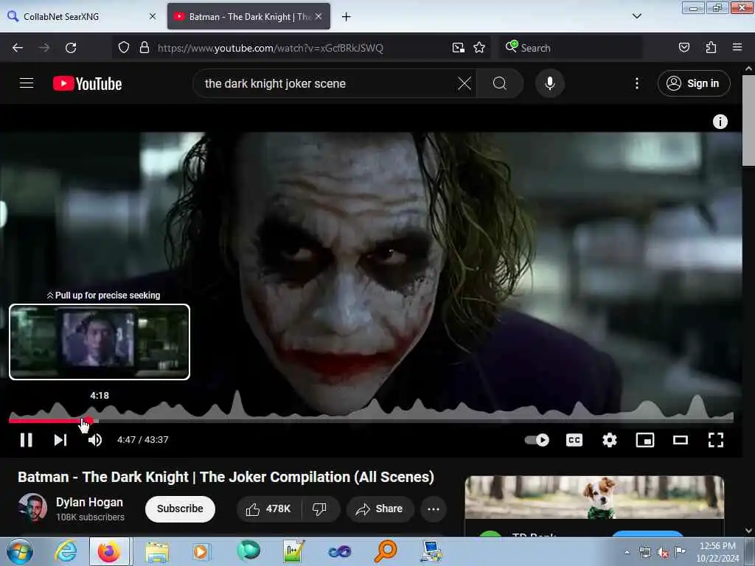Go to the YouTube home logo
Viewport: 755px width, 566px height.
(87, 83)
